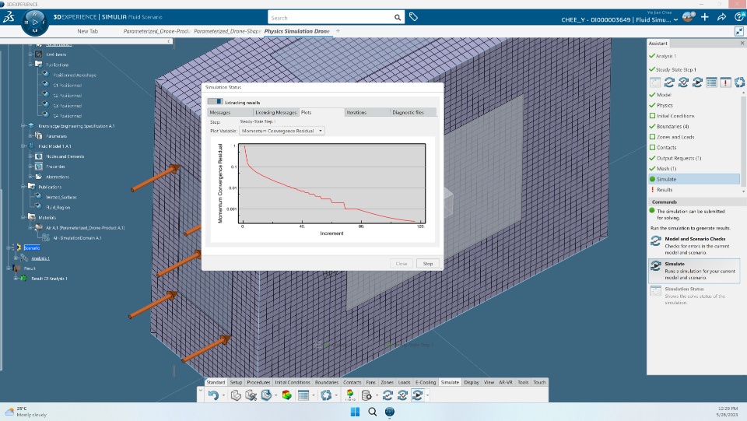This screenshot has width=747, height=421.
Task: Click the model consistency check icon in the bottom toolbar
Action: [388, 395]
